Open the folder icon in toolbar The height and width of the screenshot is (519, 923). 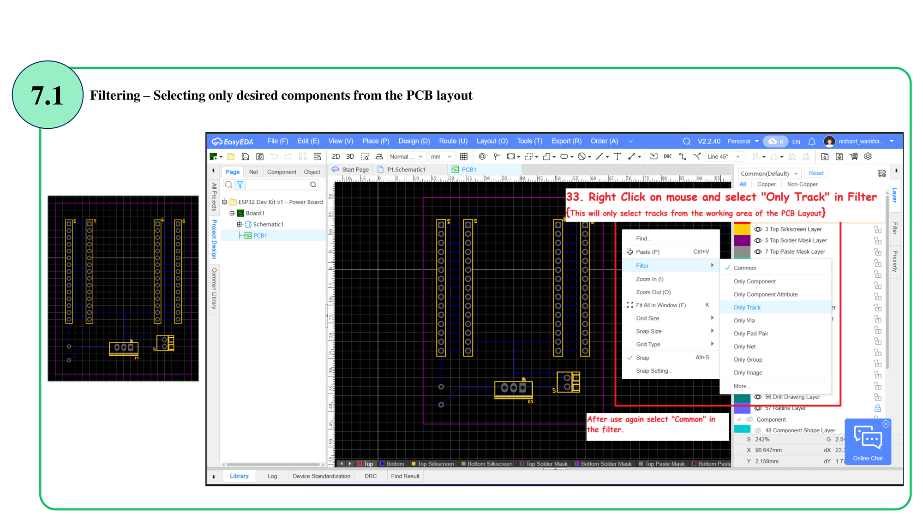tap(231, 156)
